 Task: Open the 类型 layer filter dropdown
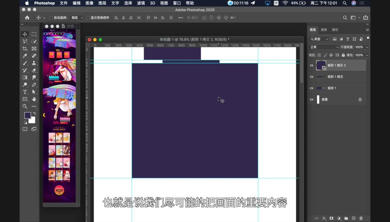[x=319, y=39]
